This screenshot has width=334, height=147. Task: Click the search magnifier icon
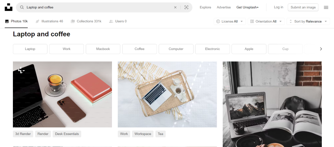(x=22, y=7)
